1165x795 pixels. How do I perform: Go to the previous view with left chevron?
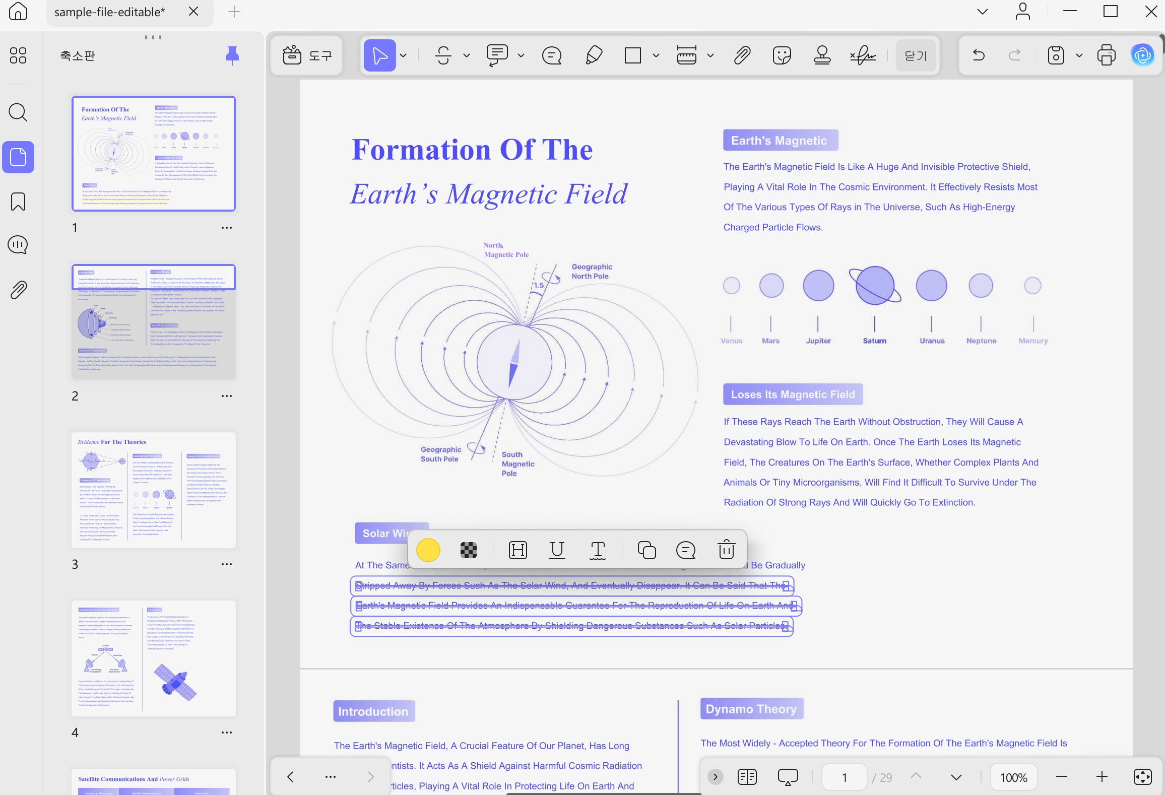pos(290,777)
